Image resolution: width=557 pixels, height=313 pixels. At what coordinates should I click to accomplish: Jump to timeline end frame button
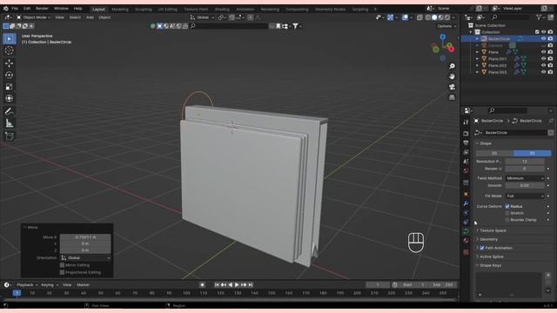[251, 284]
